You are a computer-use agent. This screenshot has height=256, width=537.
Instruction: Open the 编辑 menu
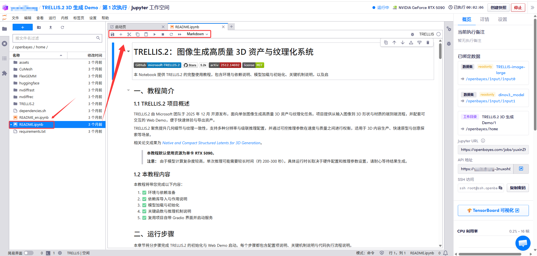pos(28,18)
